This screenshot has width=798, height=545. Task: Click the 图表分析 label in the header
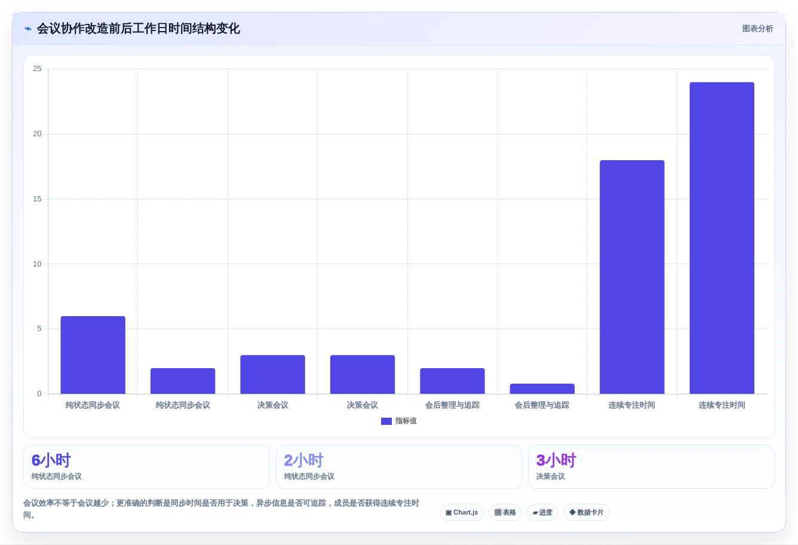tap(757, 29)
